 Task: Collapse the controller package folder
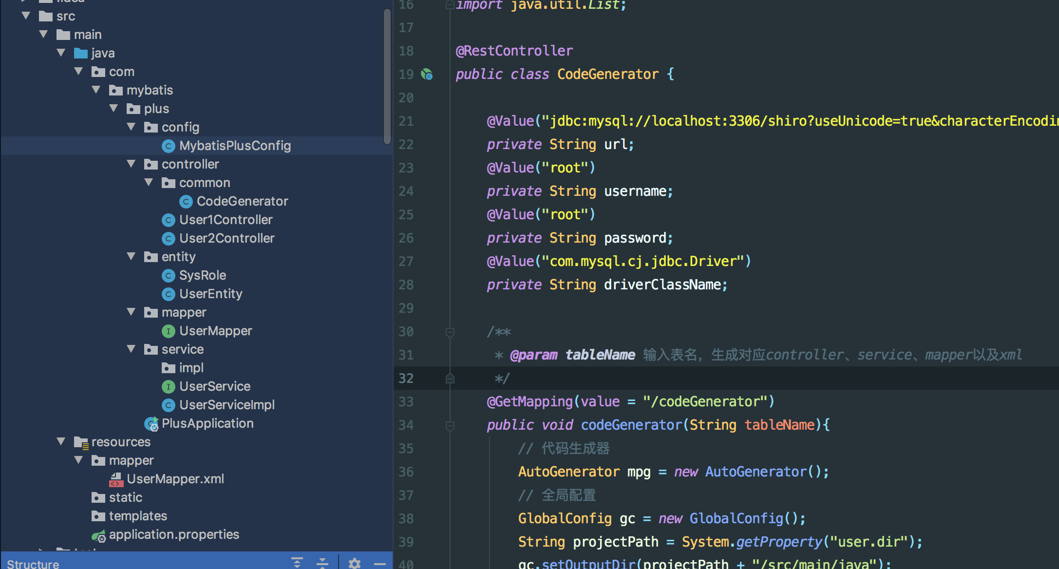point(131,164)
